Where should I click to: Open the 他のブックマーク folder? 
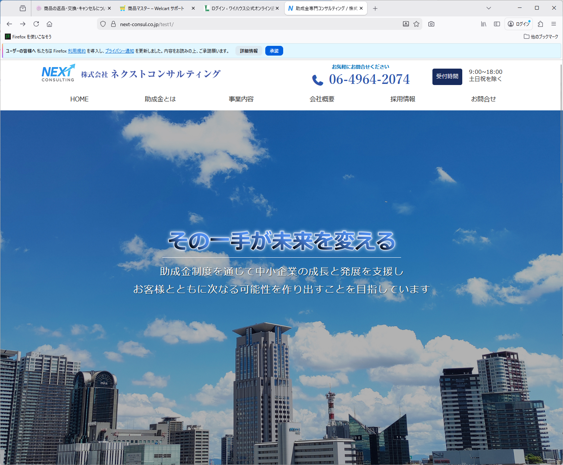point(541,37)
